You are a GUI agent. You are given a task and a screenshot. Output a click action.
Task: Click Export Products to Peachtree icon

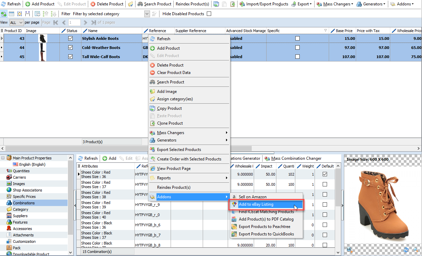coord(234,227)
